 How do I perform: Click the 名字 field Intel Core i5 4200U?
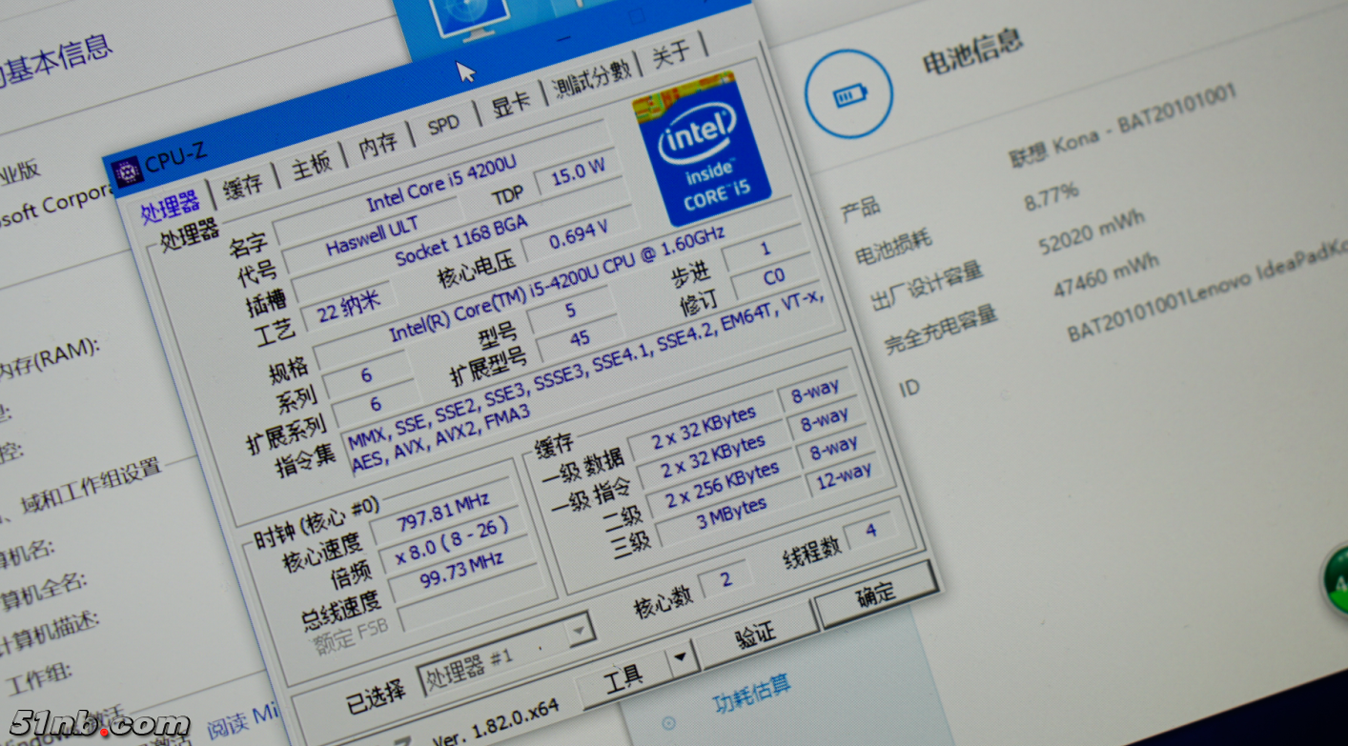pos(441,186)
